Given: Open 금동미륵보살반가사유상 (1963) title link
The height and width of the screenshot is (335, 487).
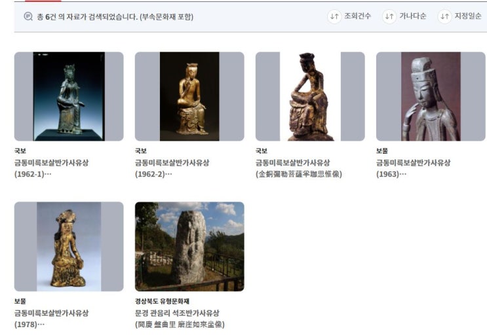Looking at the screenshot, I should 414,168.
